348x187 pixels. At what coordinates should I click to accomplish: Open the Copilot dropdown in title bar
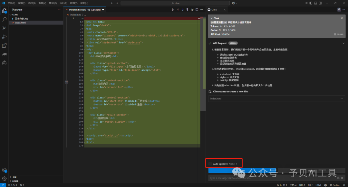click(x=235, y=3)
